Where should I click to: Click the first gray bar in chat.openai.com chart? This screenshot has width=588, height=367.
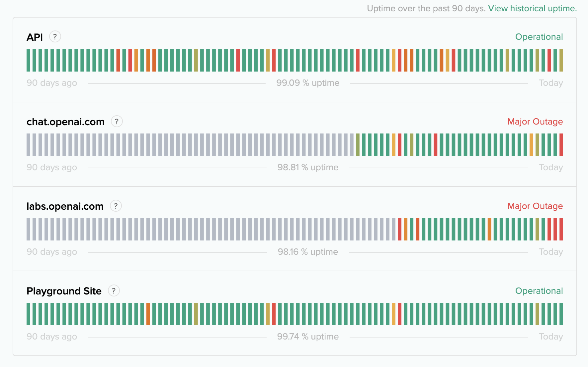[29, 145]
